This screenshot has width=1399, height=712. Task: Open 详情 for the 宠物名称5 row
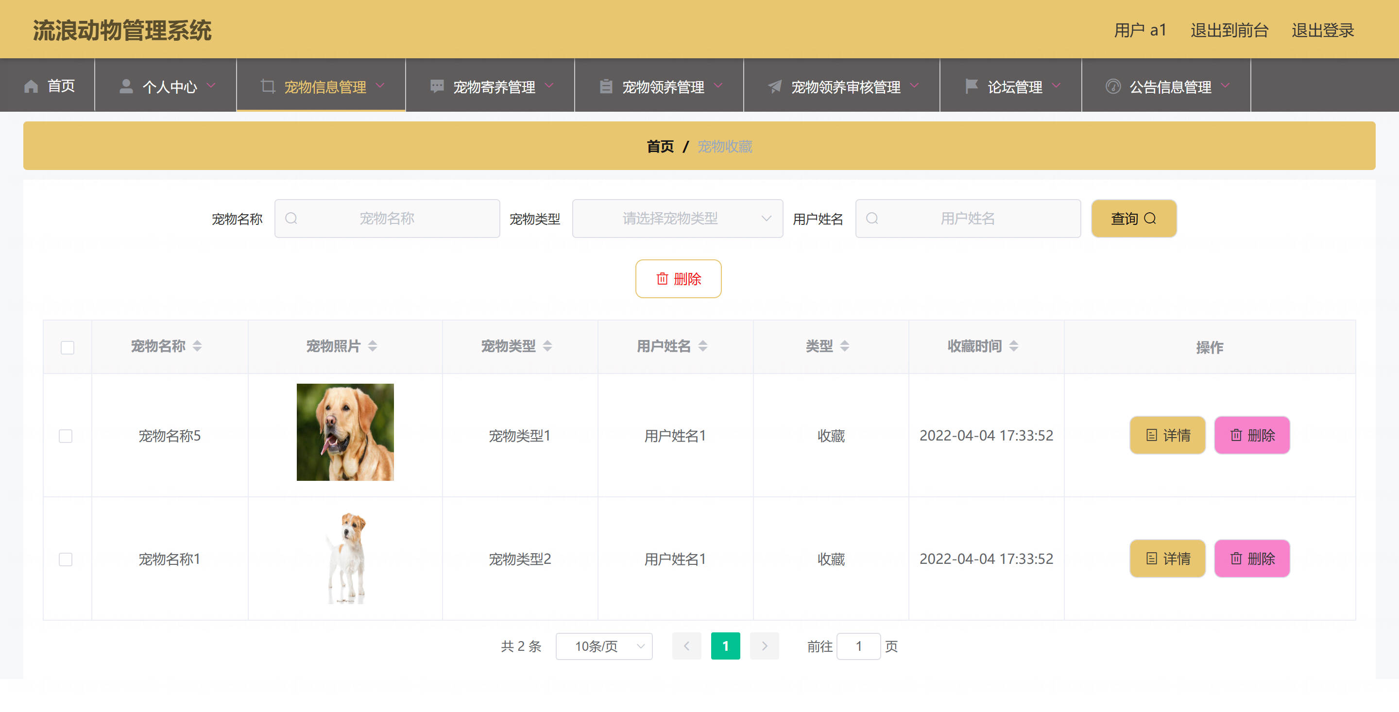click(x=1168, y=435)
